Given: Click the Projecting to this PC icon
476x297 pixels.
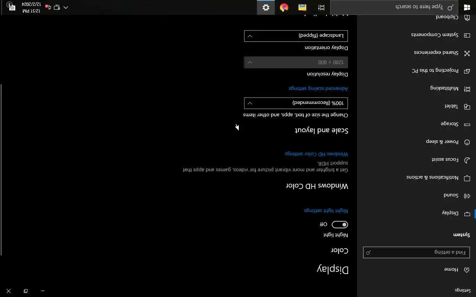Looking at the screenshot, I should point(467,71).
